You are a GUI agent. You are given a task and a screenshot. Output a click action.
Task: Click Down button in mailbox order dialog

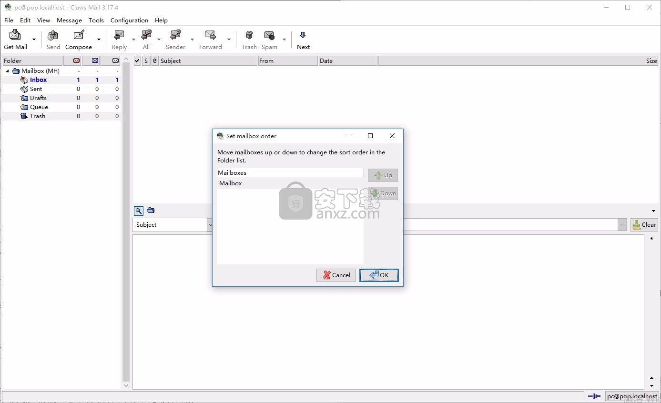pos(383,193)
